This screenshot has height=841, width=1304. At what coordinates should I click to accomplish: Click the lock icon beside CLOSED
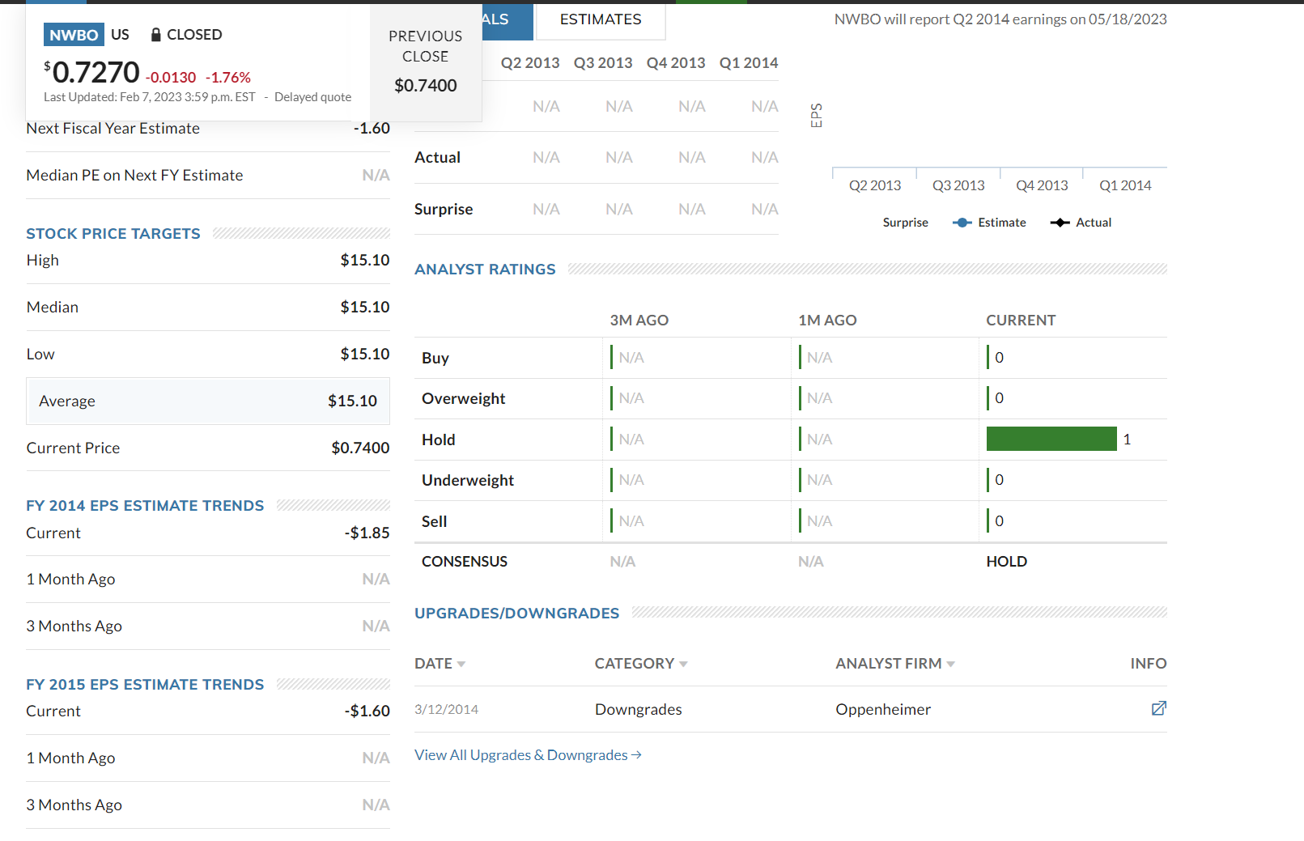[156, 35]
